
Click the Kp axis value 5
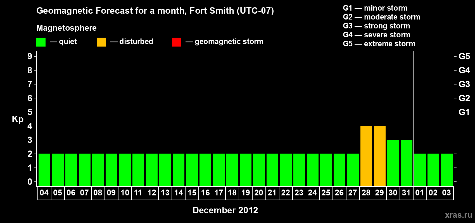tap(30, 112)
